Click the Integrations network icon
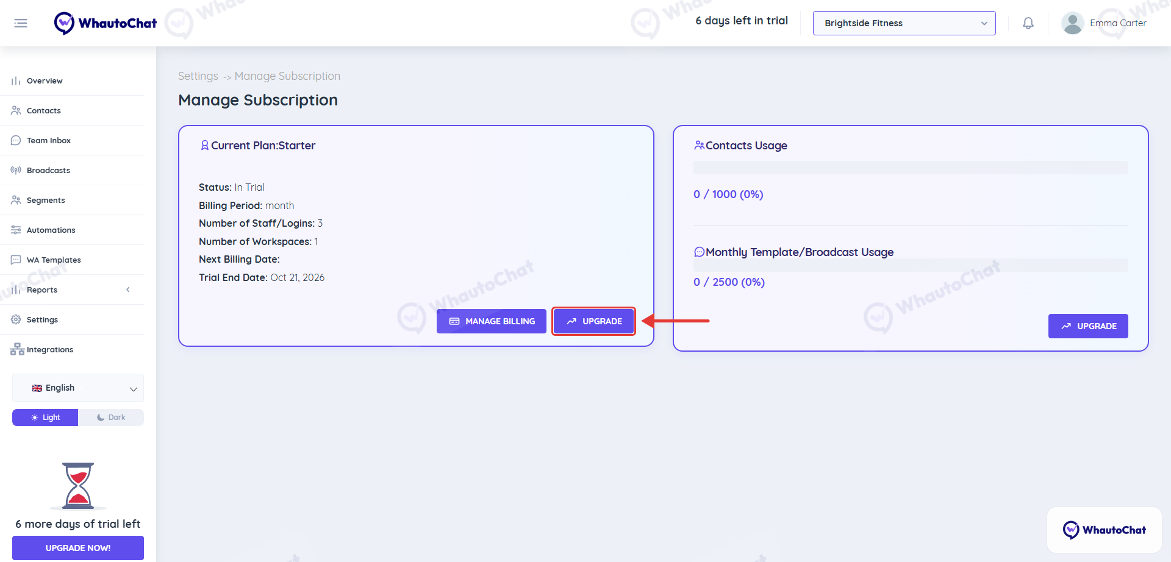This screenshot has height=562, width=1171. point(17,349)
